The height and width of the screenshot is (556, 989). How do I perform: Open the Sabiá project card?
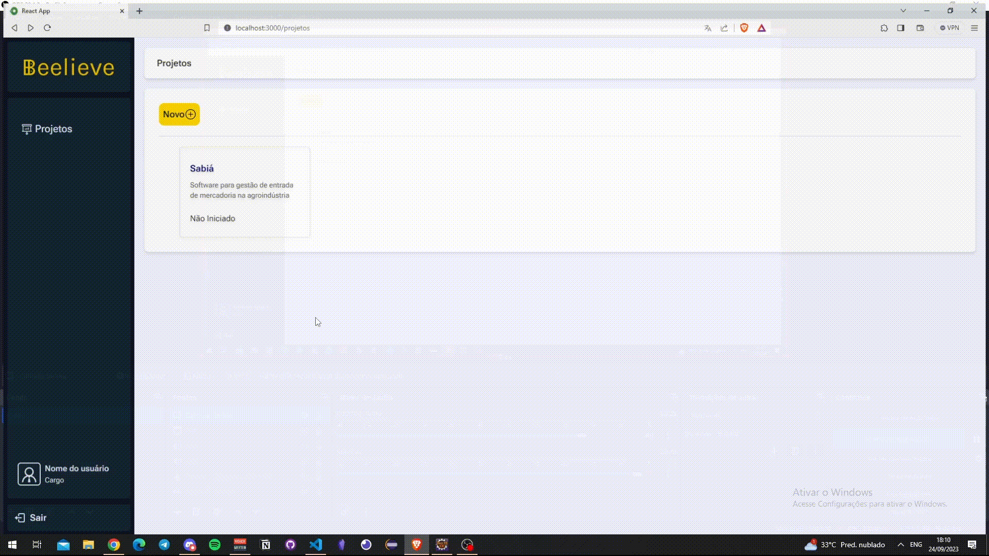point(245,192)
